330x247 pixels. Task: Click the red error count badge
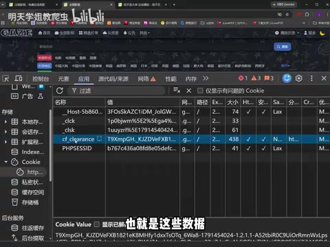(x=243, y=78)
